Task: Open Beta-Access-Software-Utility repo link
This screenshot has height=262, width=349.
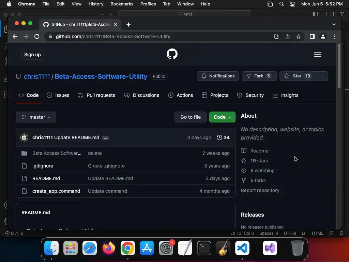Action: point(101,76)
